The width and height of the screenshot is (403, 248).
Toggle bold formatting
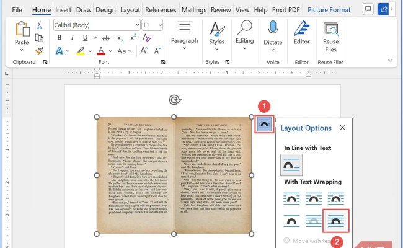point(60,38)
